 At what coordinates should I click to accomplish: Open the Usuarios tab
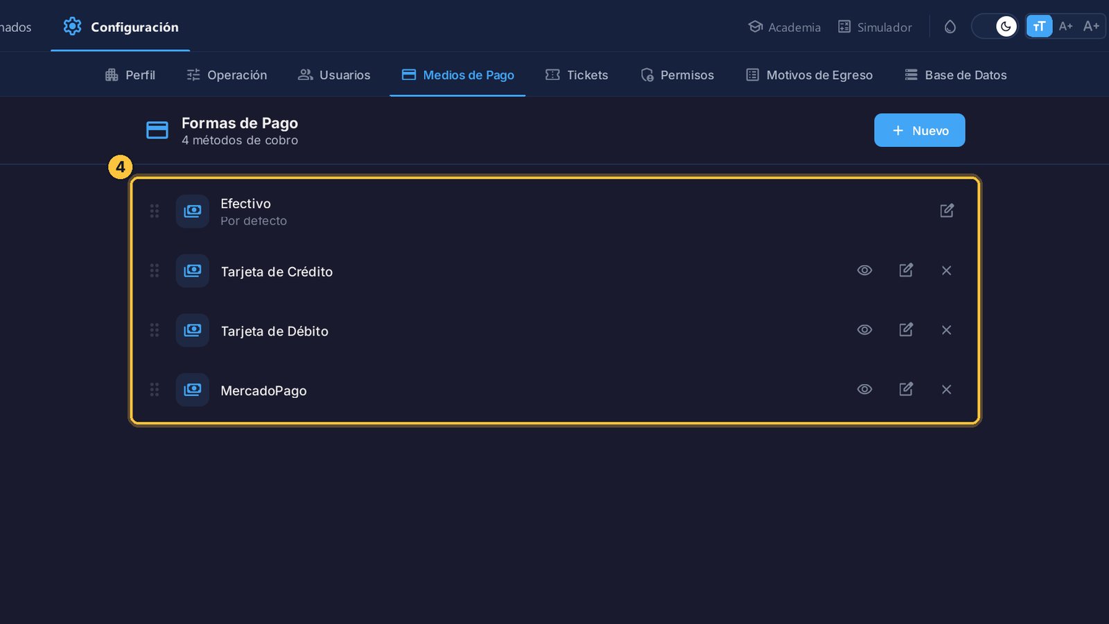[x=334, y=75]
